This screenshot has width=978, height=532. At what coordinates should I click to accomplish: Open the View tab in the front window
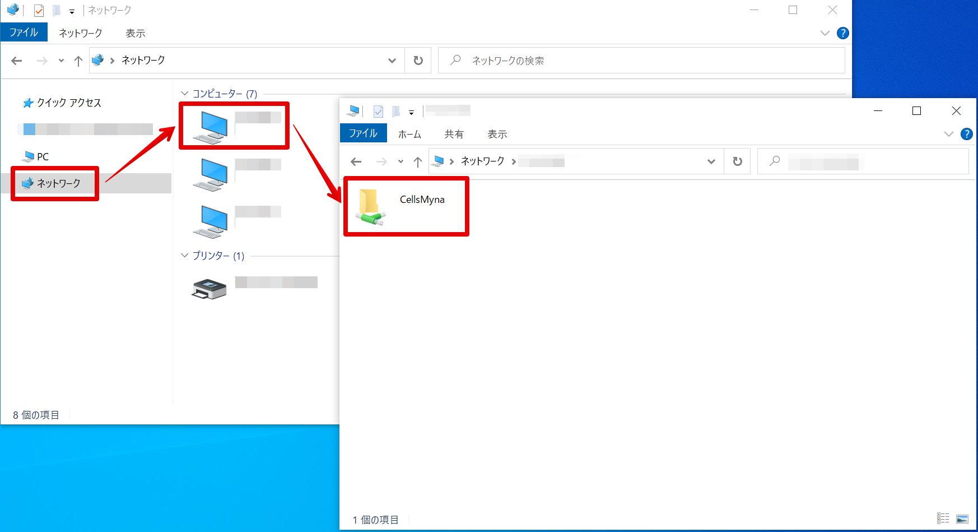497,134
